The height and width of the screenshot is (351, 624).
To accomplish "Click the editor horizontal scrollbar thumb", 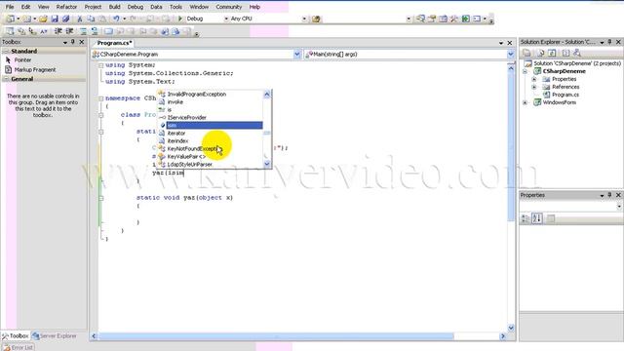I will click(276, 336).
